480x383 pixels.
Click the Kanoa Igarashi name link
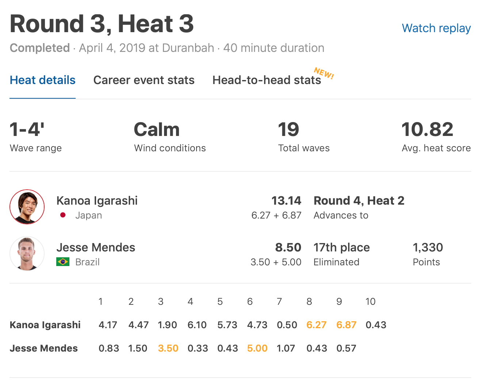(97, 201)
